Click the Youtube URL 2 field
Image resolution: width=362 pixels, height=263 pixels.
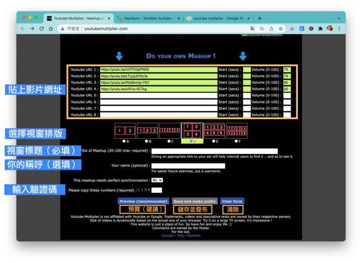pyautogui.click(x=159, y=76)
